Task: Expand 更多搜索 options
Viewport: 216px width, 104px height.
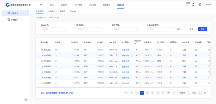Action: (x=41, y=17)
